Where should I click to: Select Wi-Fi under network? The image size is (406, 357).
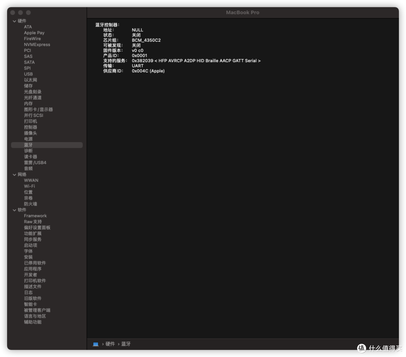[x=29, y=186]
